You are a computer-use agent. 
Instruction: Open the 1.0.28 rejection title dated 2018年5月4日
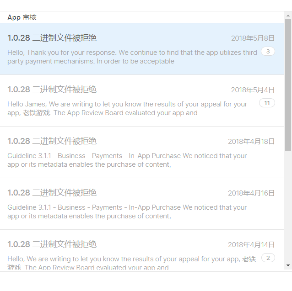click(52, 90)
